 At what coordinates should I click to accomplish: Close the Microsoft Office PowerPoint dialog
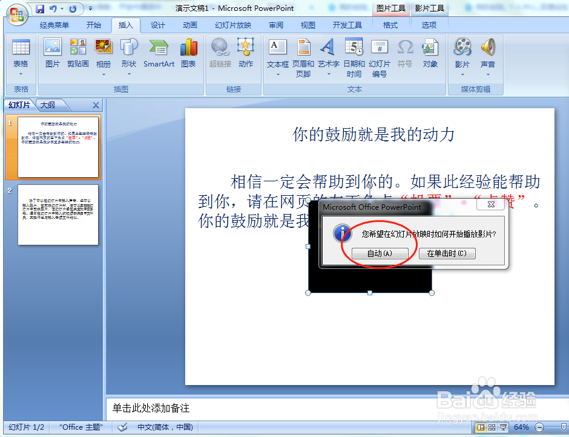[x=491, y=204]
